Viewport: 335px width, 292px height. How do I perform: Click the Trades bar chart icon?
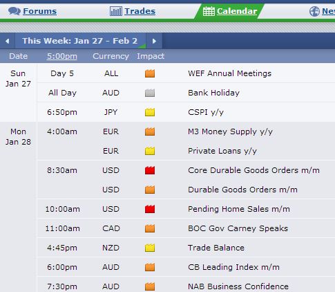point(116,11)
